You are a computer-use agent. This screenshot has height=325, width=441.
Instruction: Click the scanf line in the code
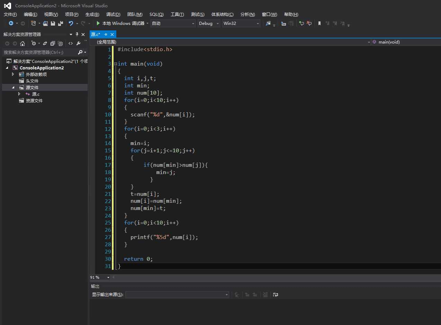coord(163,115)
